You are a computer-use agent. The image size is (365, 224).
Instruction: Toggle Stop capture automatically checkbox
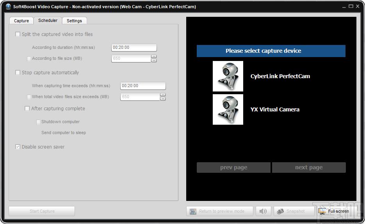click(x=18, y=72)
